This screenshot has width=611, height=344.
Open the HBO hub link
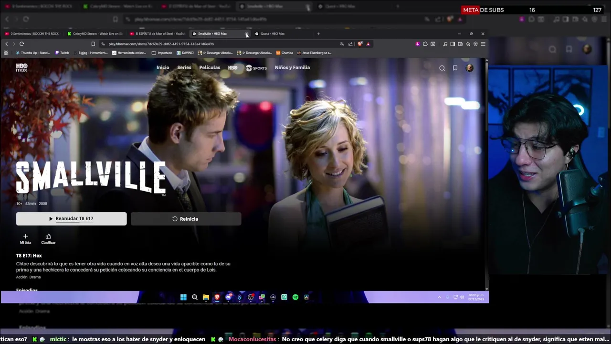click(x=232, y=68)
